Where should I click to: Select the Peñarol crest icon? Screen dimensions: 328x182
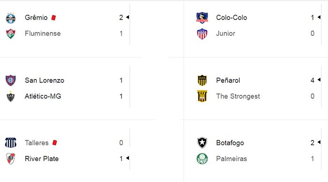click(x=202, y=80)
